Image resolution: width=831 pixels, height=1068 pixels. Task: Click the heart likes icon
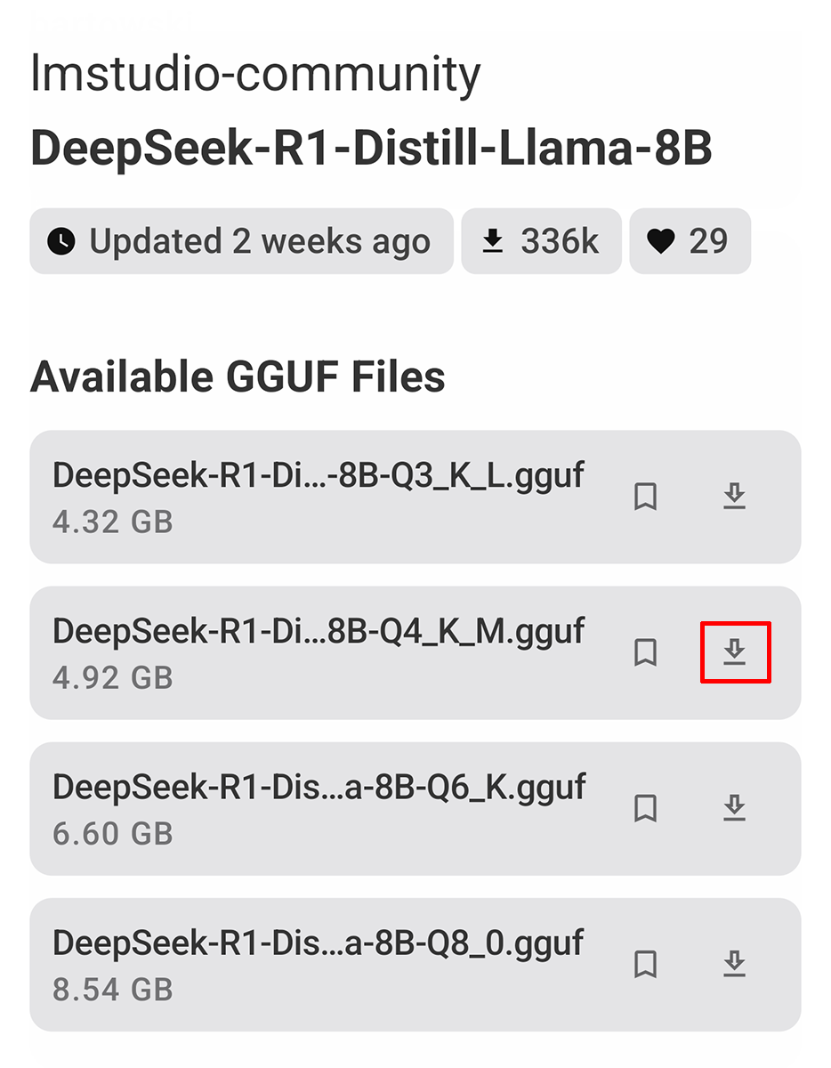click(661, 241)
